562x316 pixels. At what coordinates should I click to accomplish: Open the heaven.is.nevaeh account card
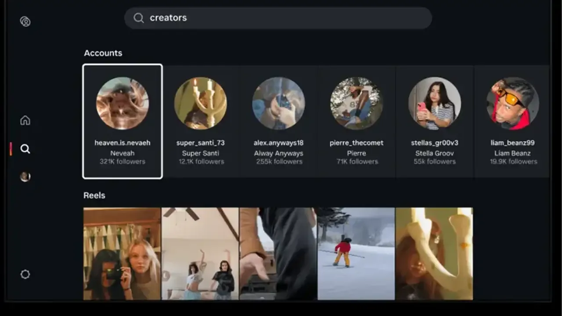coord(122,122)
